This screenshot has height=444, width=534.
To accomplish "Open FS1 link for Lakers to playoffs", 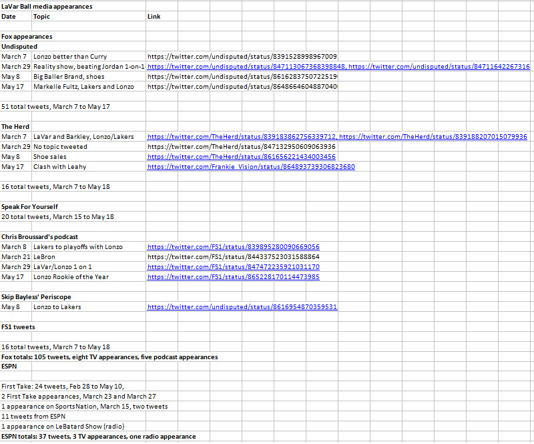I will (233, 247).
